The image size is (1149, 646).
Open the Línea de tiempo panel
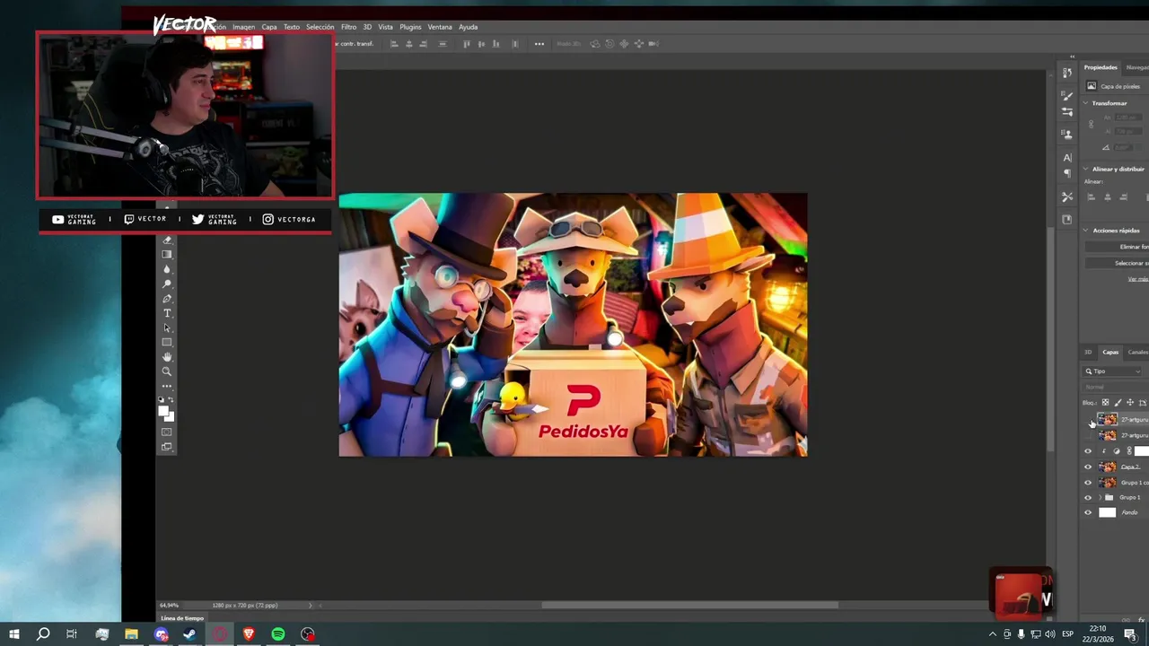tap(182, 618)
